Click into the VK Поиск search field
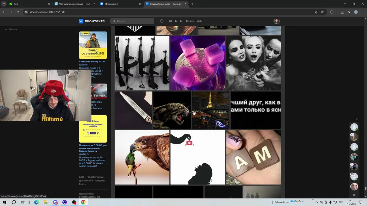Viewport: 367px width, 206px height. point(132,21)
